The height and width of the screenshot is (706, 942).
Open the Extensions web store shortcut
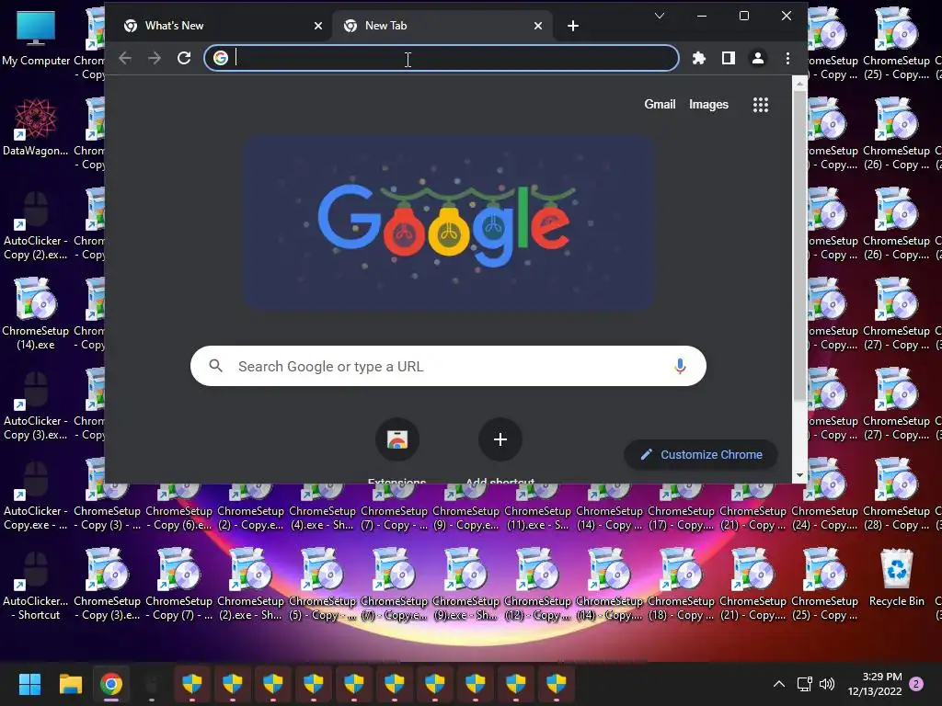point(397,439)
